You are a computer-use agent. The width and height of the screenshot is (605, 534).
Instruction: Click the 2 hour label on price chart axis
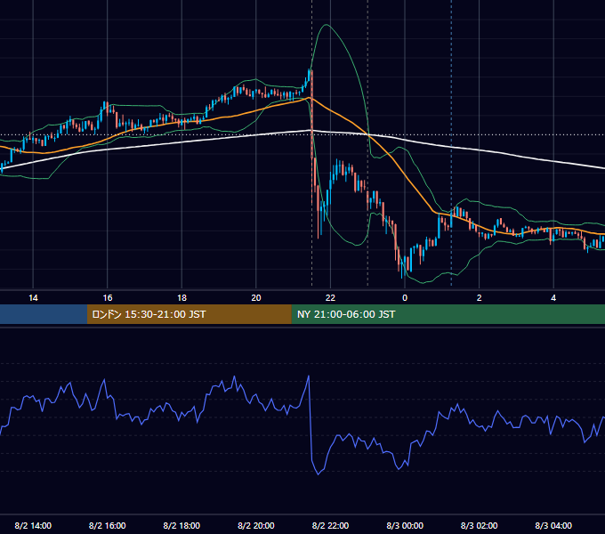point(480,298)
